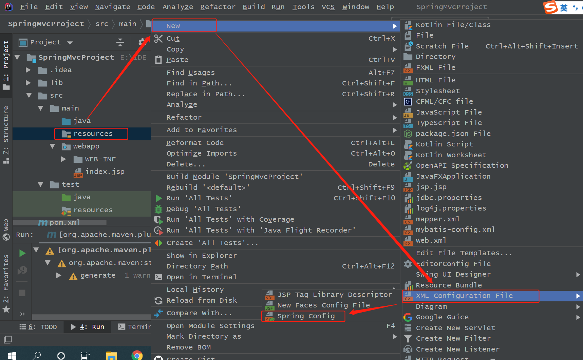Open the Windows Start menu
The height and width of the screenshot is (360, 583).
point(12,356)
